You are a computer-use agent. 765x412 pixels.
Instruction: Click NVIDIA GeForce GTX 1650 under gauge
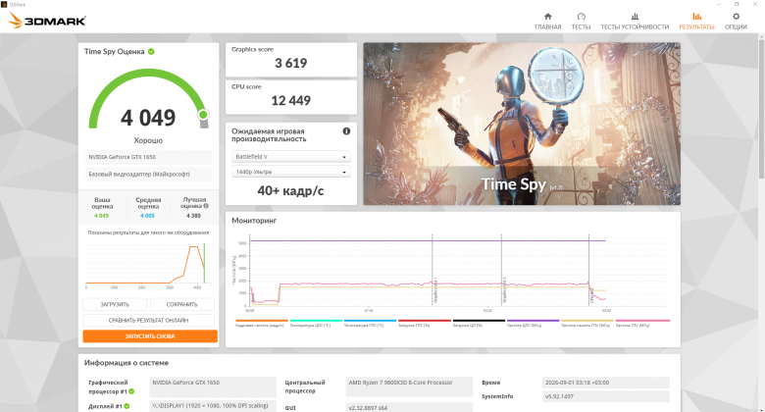pyautogui.click(x=148, y=157)
